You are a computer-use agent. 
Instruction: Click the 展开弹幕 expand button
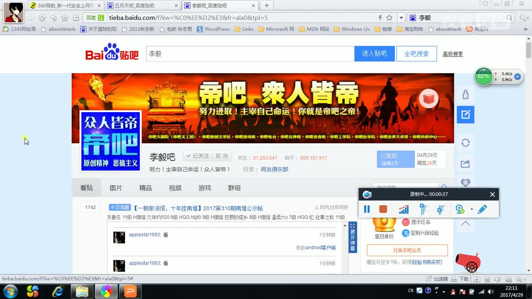click(352, 238)
